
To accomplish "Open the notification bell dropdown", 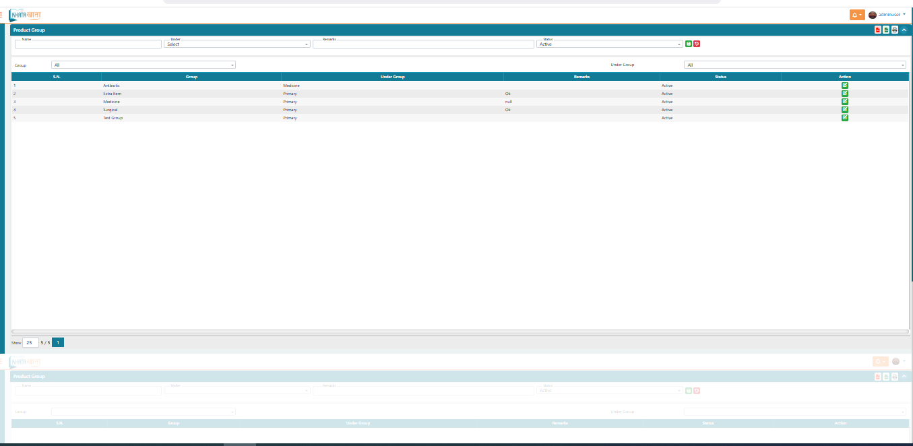I will coord(857,15).
